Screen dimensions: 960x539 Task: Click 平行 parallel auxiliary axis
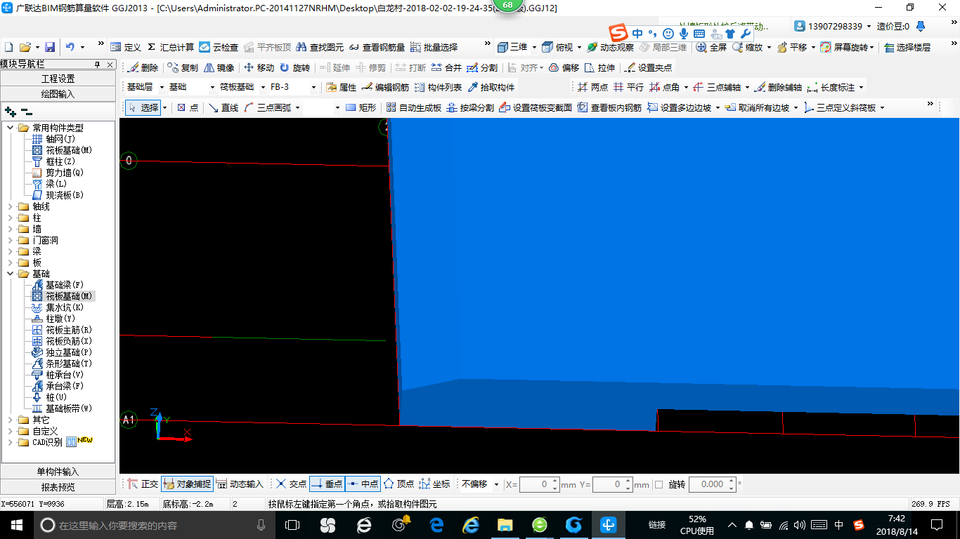click(x=628, y=88)
